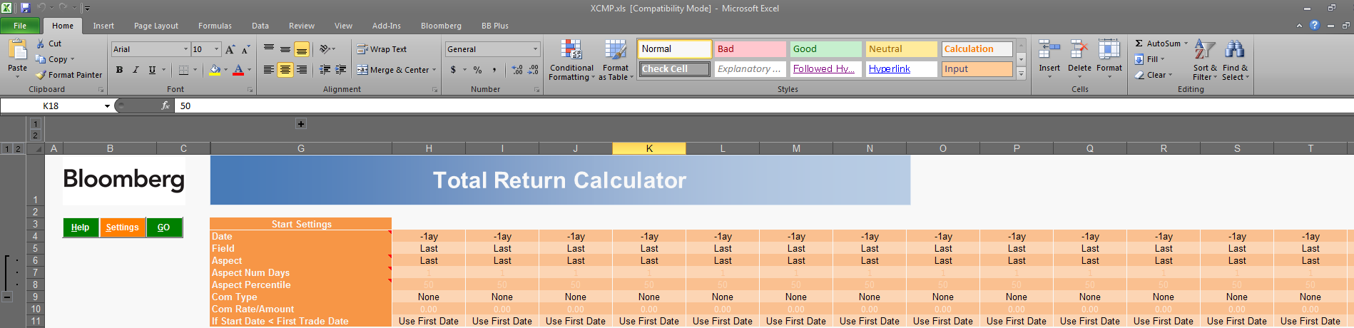Click Decrease Decimal icon
Viewport: 1354px width, 328px height.
(534, 70)
